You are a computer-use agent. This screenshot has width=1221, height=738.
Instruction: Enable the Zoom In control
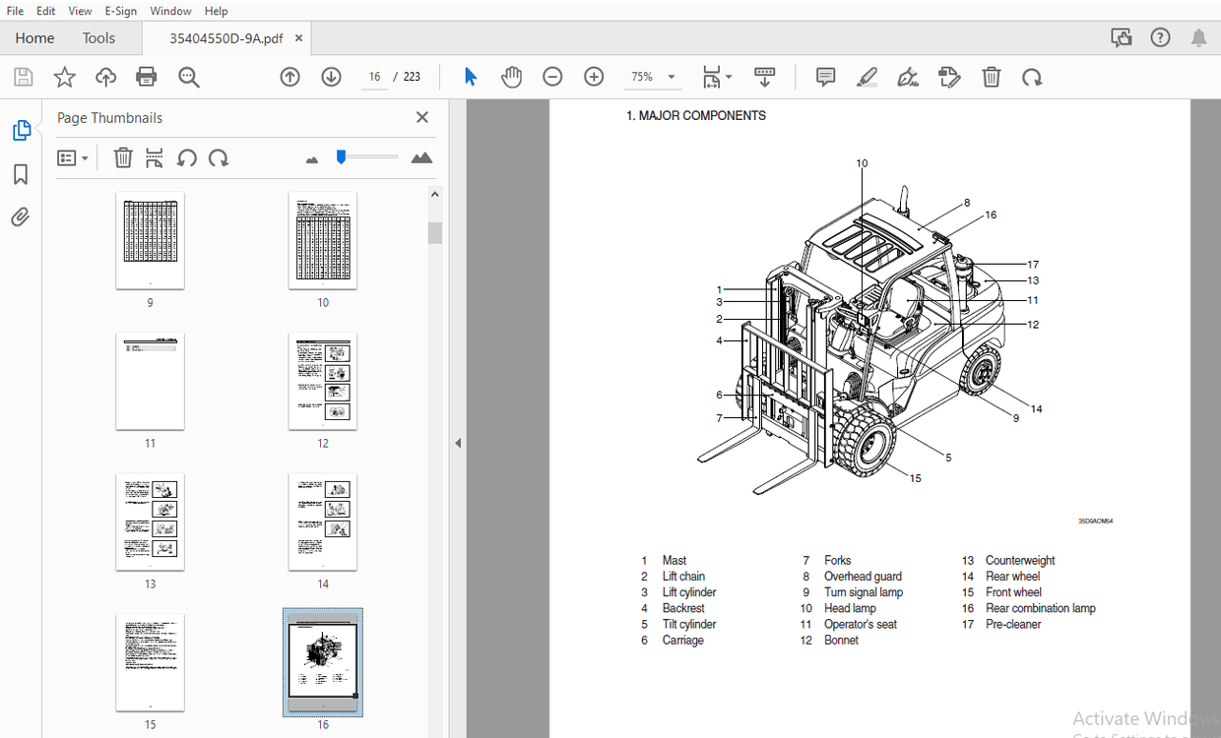[593, 76]
